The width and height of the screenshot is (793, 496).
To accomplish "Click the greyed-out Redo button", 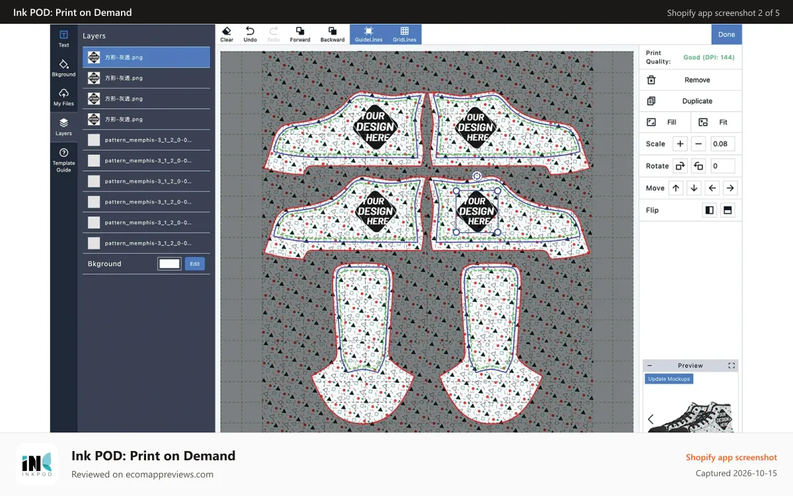I will pos(274,34).
